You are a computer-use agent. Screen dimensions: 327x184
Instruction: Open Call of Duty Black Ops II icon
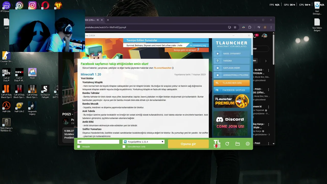pyautogui.click(x=6, y=91)
